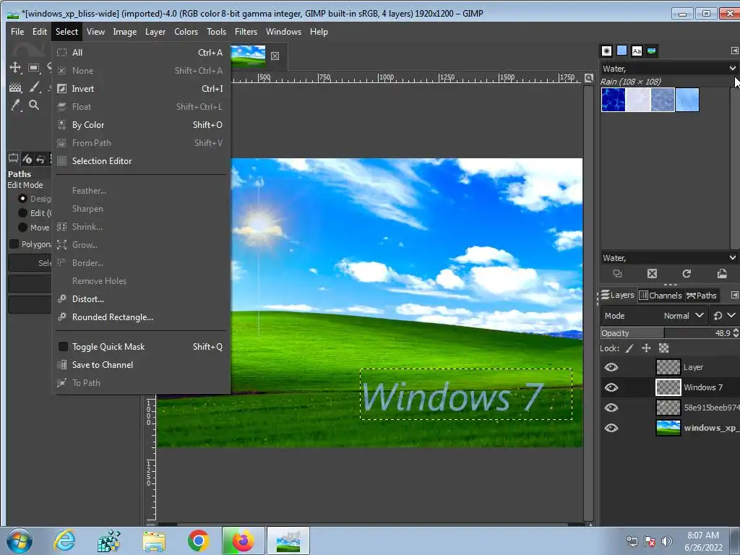Open Windows Explorer folder from taskbar

coord(154,541)
